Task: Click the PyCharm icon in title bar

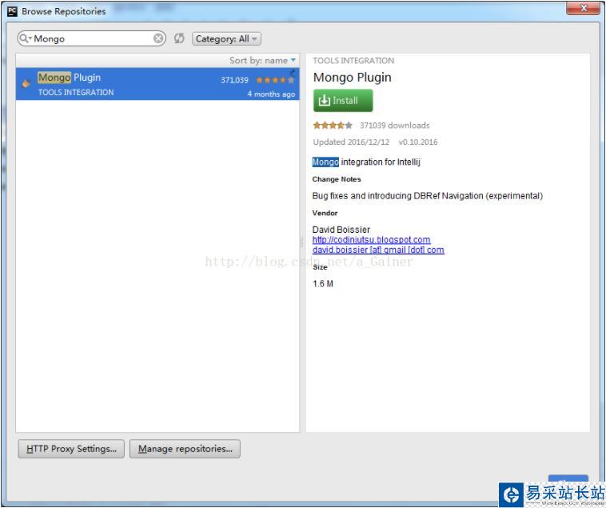Action: point(12,11)
